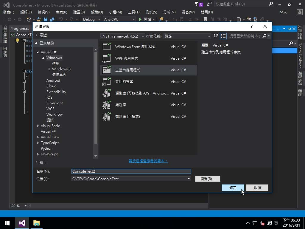Open the 編輯(E) menu

pos(26,12)
